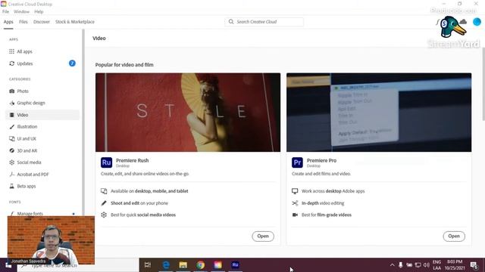Image resolution: width=485 pixels, height=272 pixels.
Task: Select the Photo camera icon
Action: point(12,91)
